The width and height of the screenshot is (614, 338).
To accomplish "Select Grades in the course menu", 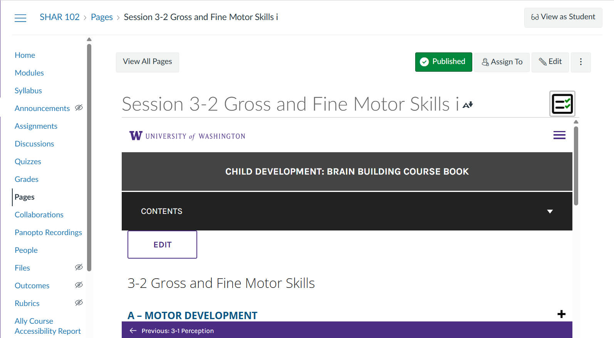I will pyautogui.click(x=27, y=179).
